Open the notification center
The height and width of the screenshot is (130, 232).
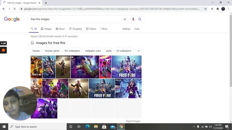point(227,127)
